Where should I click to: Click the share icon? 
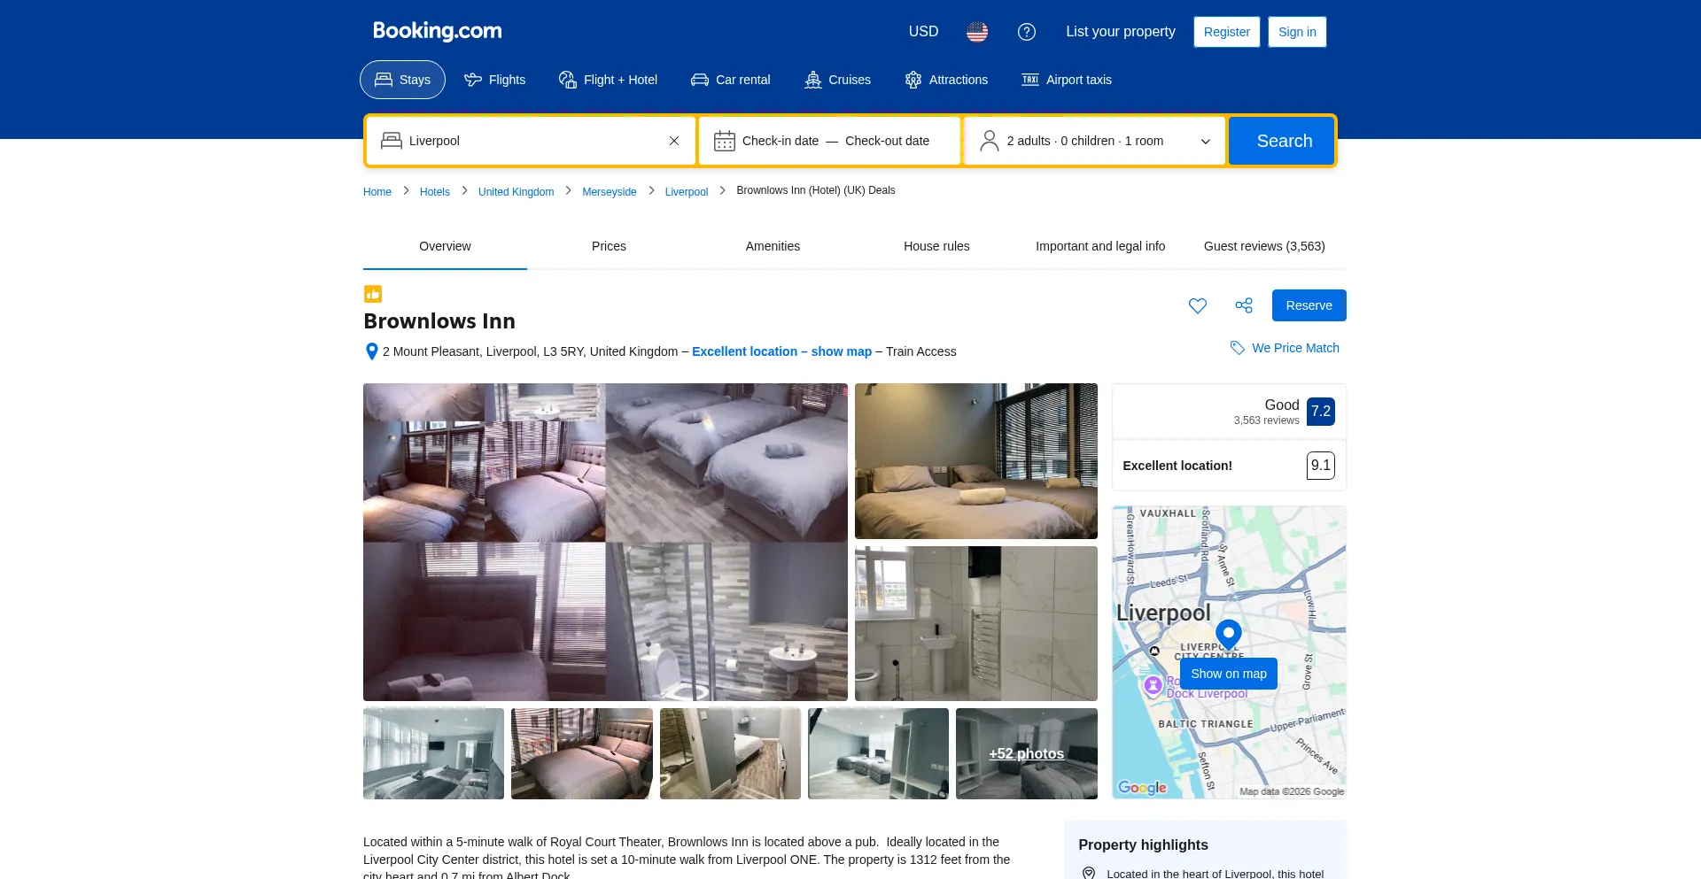(x=1244, y=305)
